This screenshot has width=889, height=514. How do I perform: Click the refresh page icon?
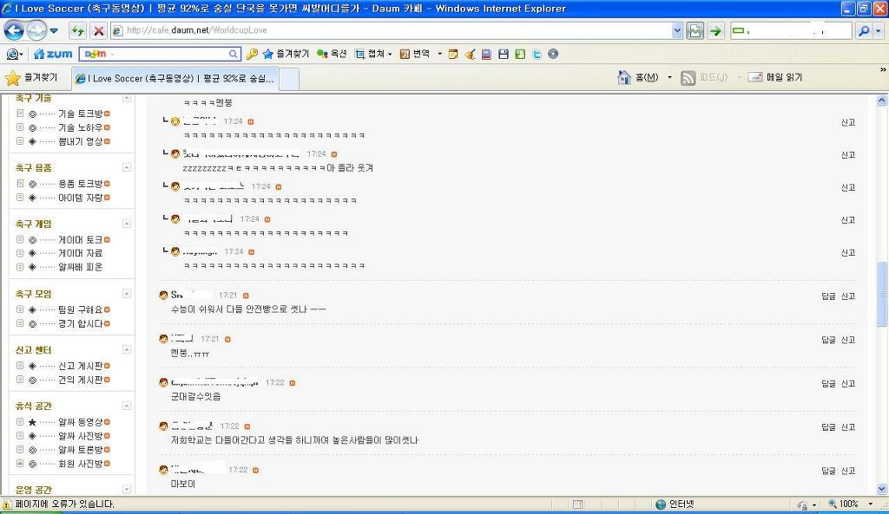pyautogui.click(x=78, y=30)
